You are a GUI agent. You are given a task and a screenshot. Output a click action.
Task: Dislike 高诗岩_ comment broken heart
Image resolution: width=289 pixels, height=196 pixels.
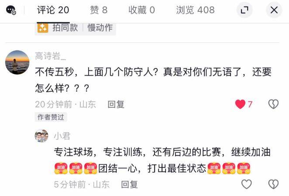click(274, 104)
